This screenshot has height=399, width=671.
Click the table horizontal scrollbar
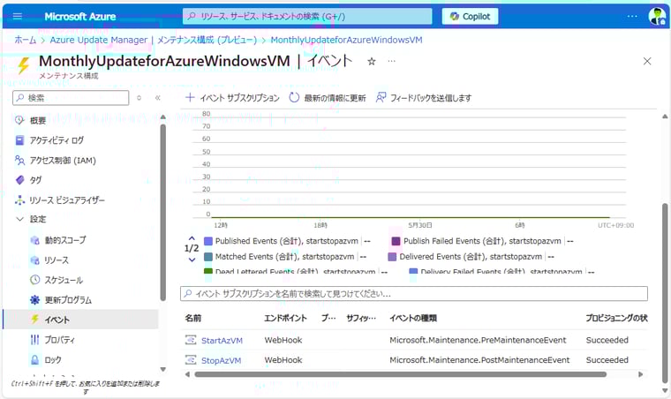(401, 374)
